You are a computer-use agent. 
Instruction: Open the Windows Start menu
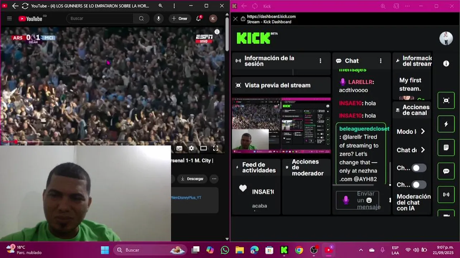coord(105,250)
